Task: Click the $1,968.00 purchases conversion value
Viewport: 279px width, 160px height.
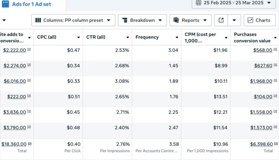Action: (261, 81)
